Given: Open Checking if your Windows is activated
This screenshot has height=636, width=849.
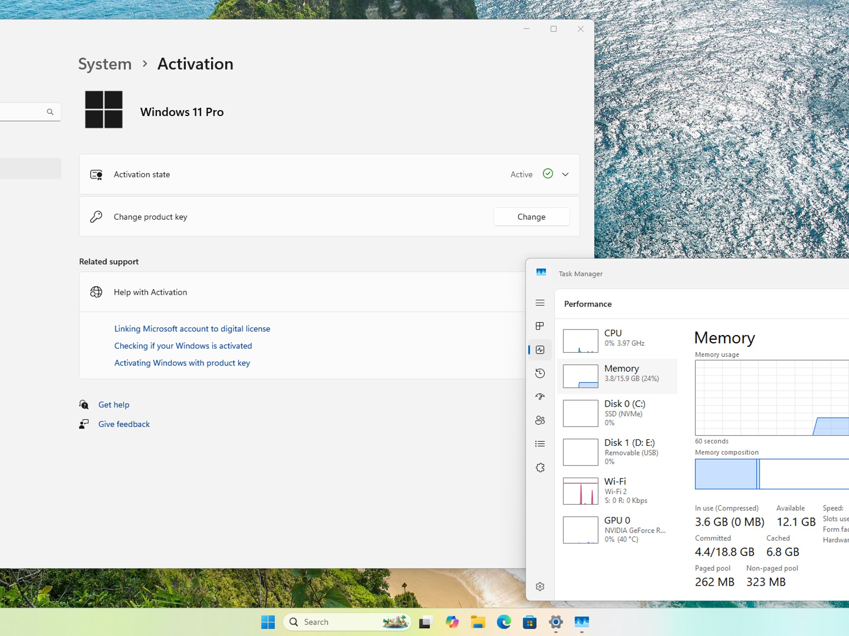Looking at the screenshot, I should pyautogui.click(x=183, y=346).
